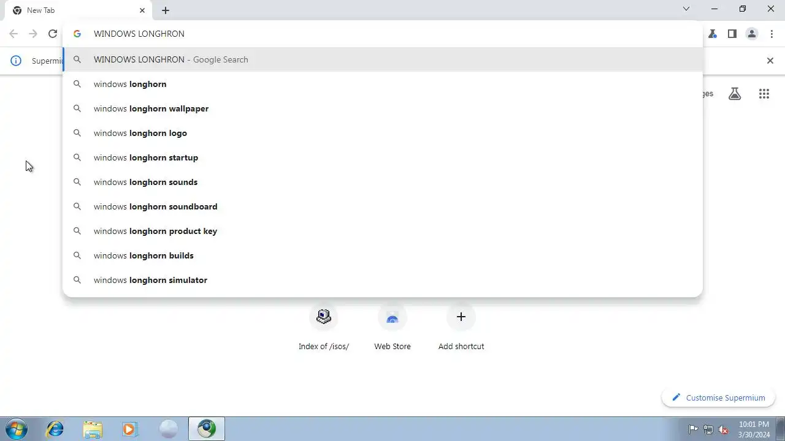Toggle the side panel icon

(x=732, y=34)
